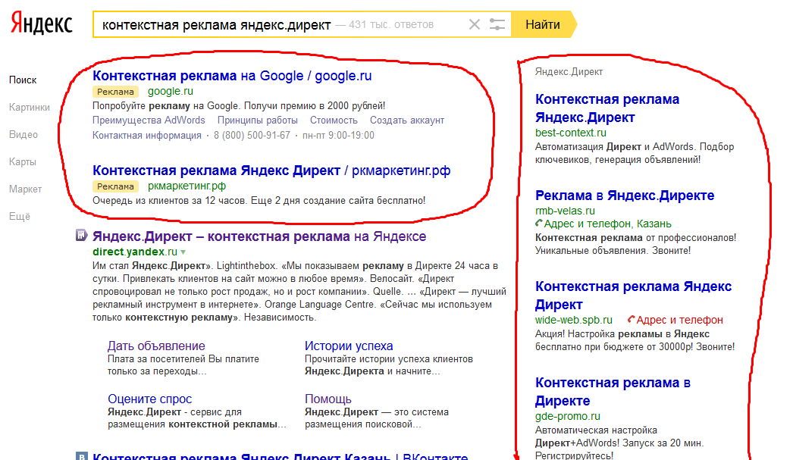Open the Стоимость sitelink
Image resolution: width=793 pixels, height=460 pixels.
point(334,120)
